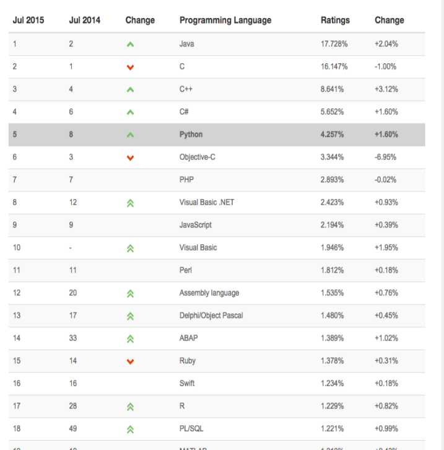
Task: Click the Swift language entry
Action: (x=187, y=383)
